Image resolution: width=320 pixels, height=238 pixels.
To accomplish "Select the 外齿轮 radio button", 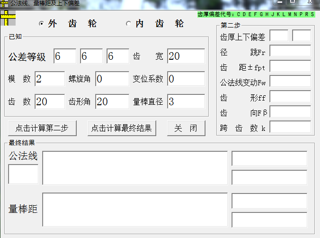I will point(42,24).
